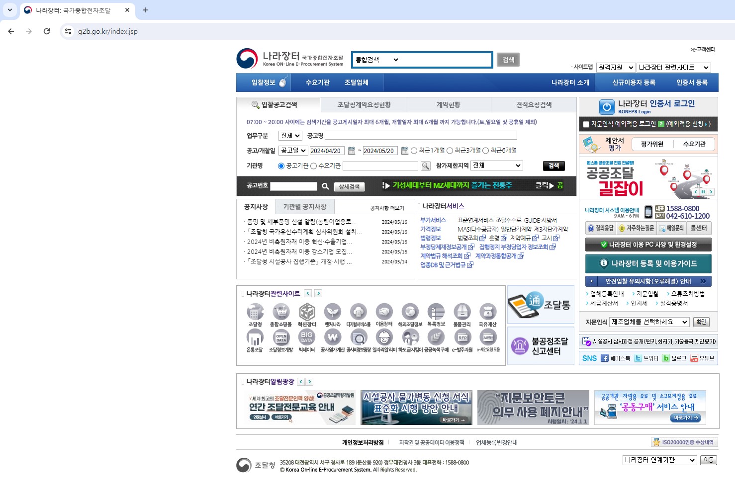Image resolution: width=735 pixels, height=499 pixels.
Task: Open the 일자리알리미 hard-hat worker icon
Action: (x=384, y=337)
